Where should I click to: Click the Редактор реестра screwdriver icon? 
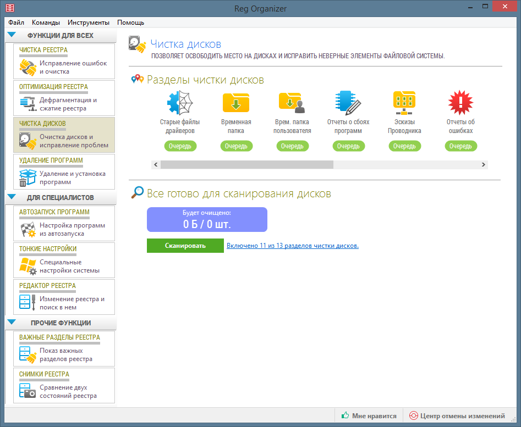click(x=28, y=303)
